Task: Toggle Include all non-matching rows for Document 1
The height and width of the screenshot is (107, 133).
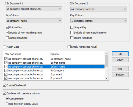Action: (7, 33)
